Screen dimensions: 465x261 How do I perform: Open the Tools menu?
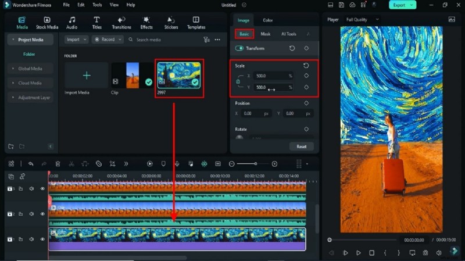[x=97, y=5]
